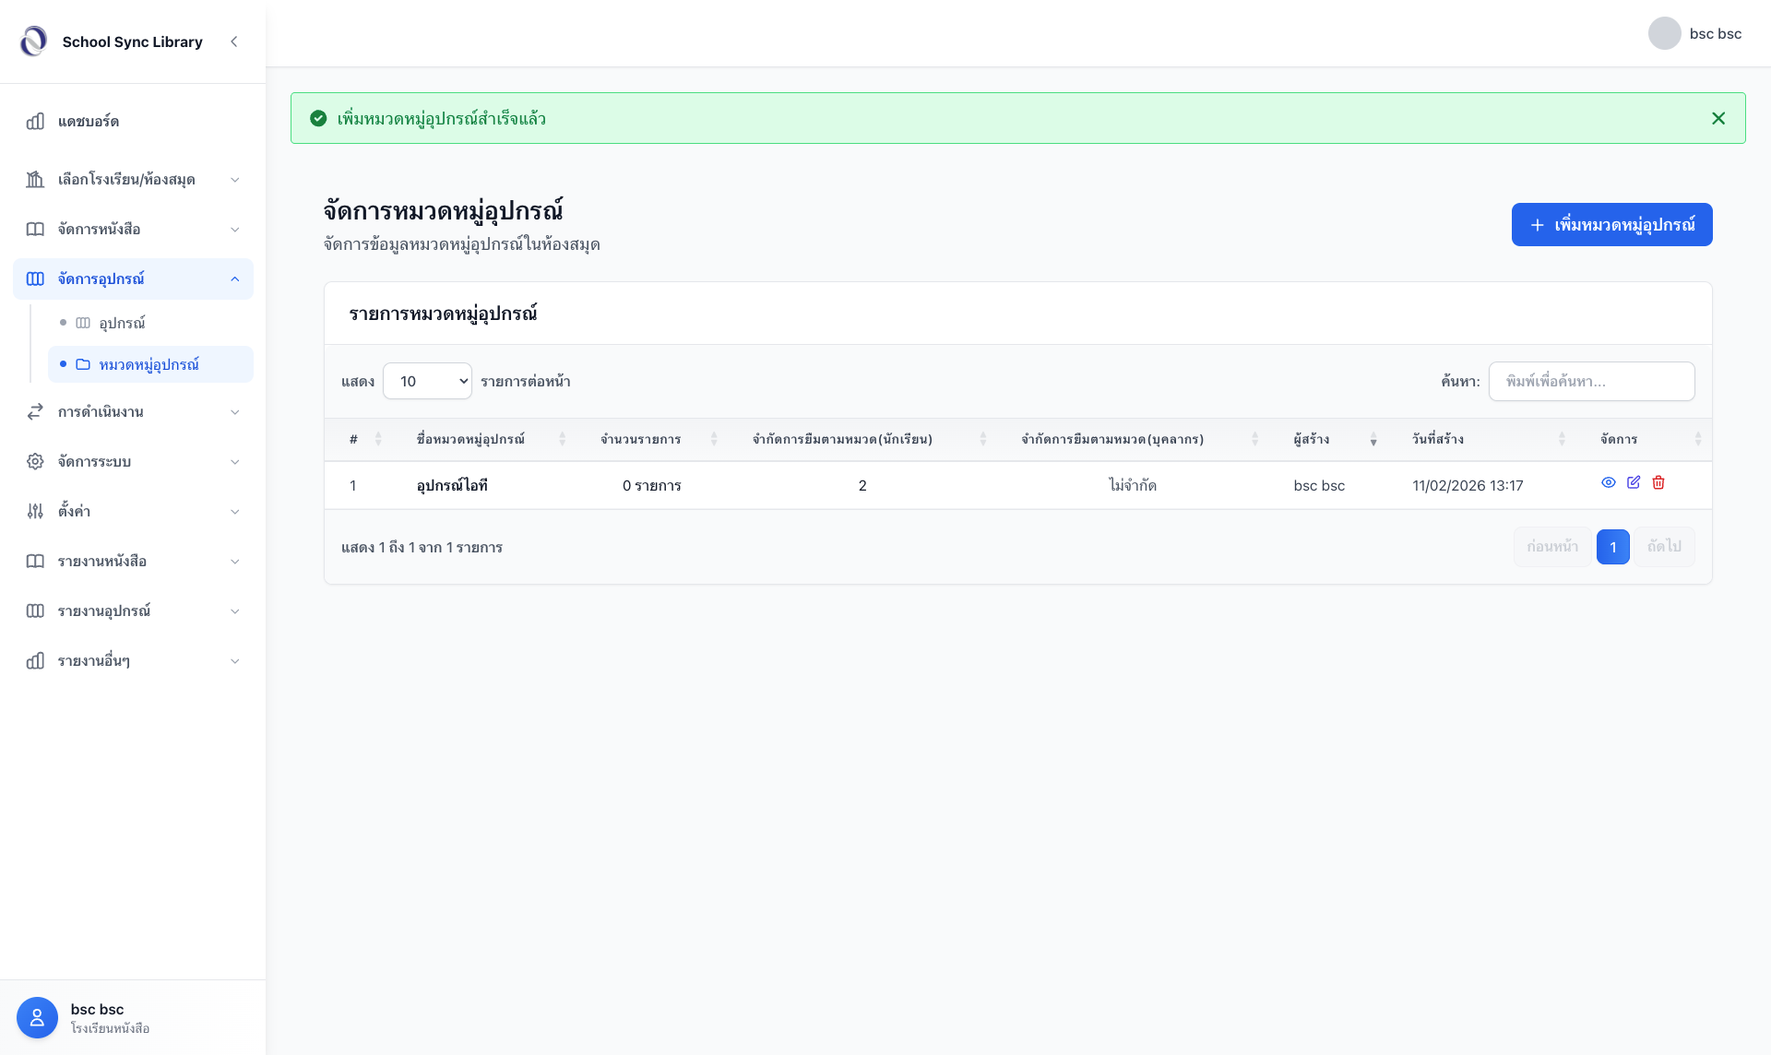Click the School Sync Library logo
The width and height of the screenshot is (1771, 1055).
(x=34, y=41)
